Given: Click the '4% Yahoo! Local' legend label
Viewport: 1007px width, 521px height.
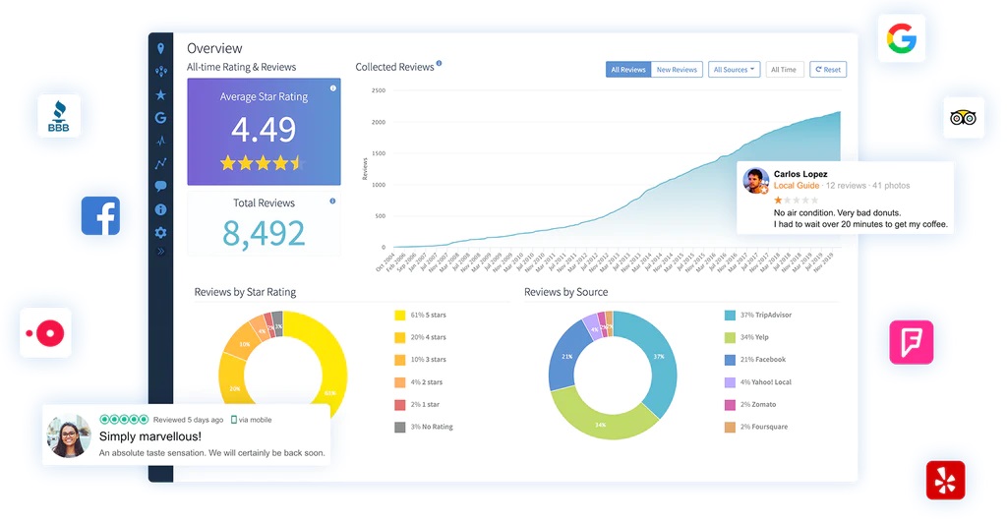Looking at the screenshot, I should coord(765,382).
